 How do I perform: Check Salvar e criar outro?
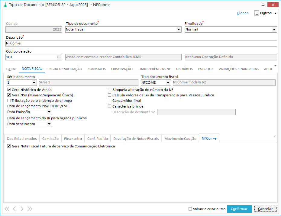coord(190,209)
